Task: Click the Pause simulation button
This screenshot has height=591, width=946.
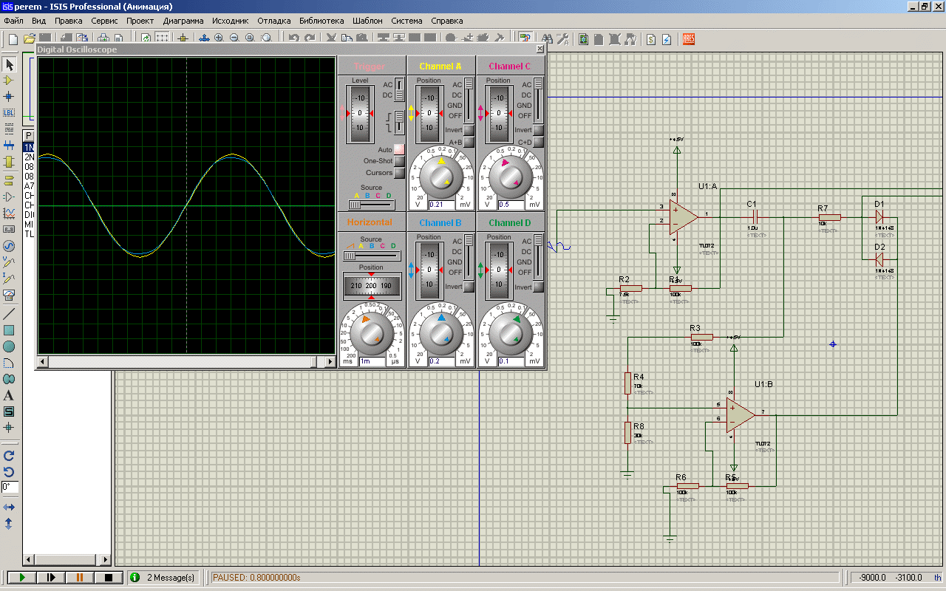Action: point(79,577)
